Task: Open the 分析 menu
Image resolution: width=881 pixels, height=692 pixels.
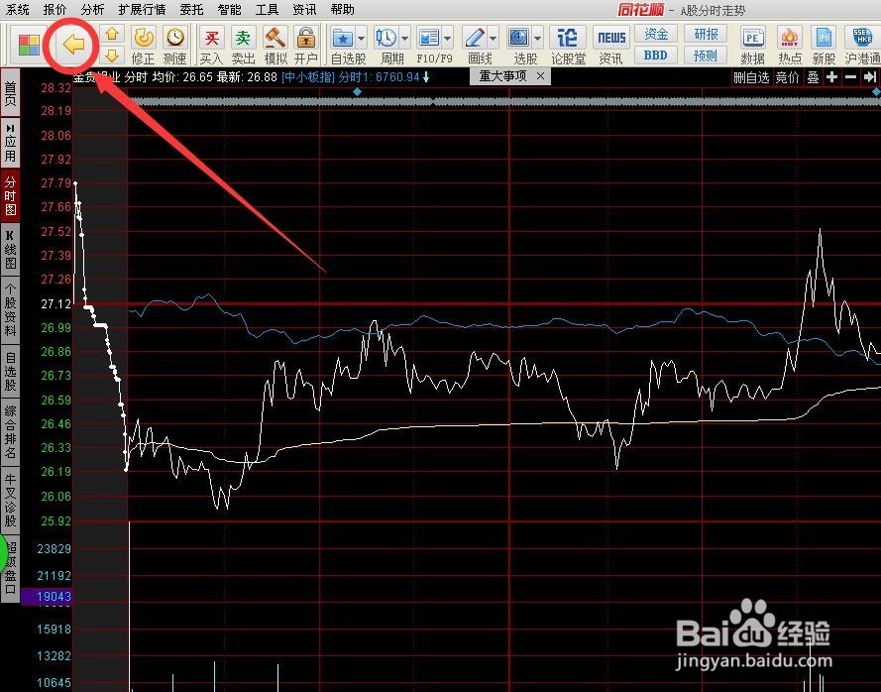Action: (92, 10)
